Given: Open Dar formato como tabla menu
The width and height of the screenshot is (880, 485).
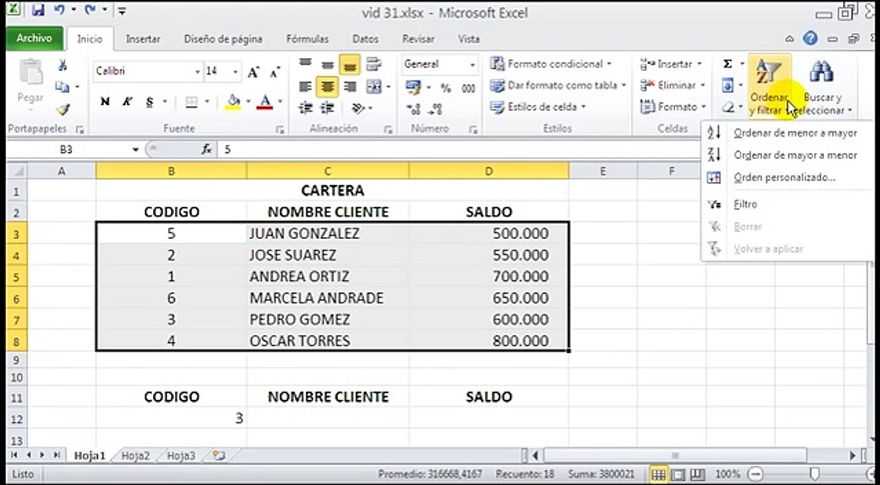Looking at the screenshot, I should pyautogui.click(x=557, y=86).
